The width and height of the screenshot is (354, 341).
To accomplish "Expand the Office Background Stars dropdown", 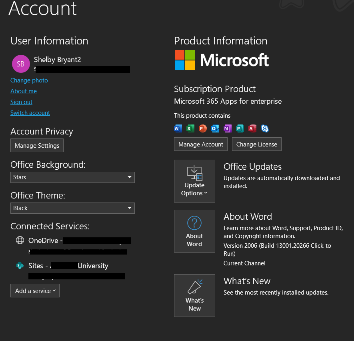I will pyautogui.click(x=72, y=177).
